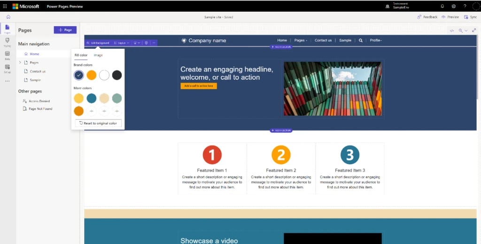Click the Feedback button
The width and height of the screenshot is (481, 244).
[427, 17]
